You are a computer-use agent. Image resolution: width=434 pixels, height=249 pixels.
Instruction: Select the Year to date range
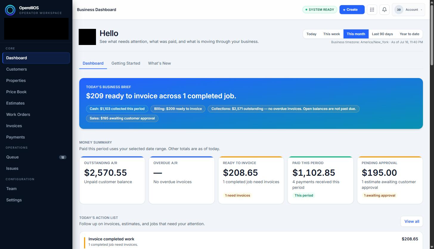(409, 34)
